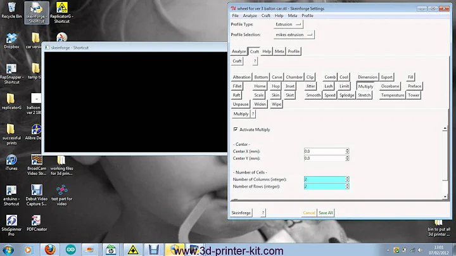Open the HP taskbar icon
456x256 pixels.
point(111,250)
